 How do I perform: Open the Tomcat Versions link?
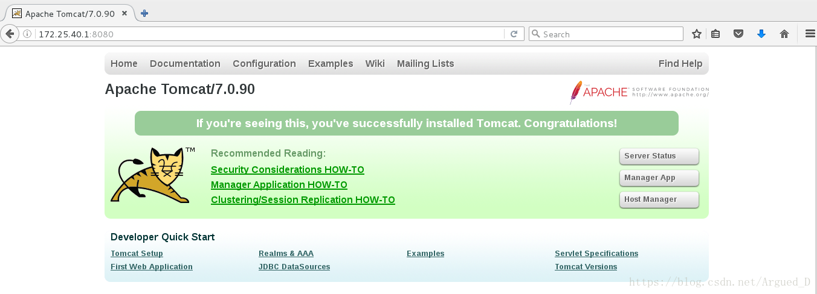point(586,267)
